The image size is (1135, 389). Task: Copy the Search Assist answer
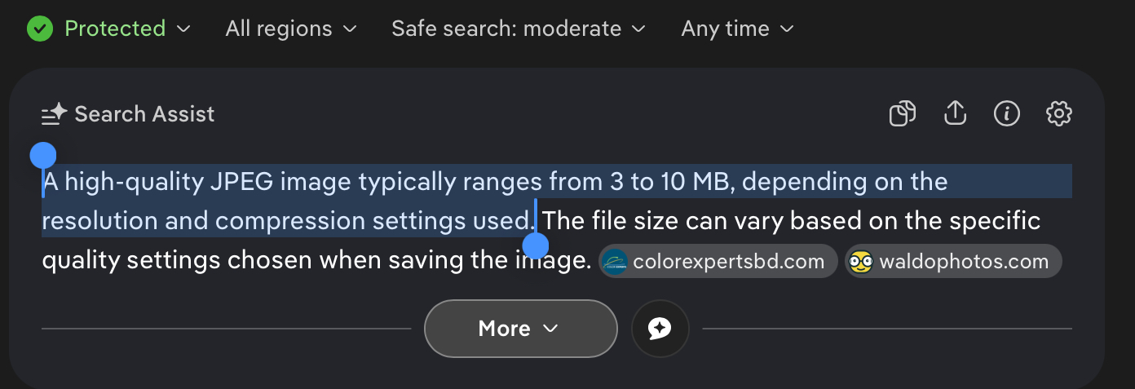[x=902, y=114]
